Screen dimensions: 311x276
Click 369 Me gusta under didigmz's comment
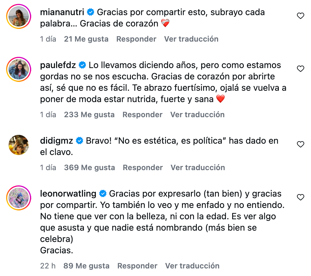tap(89, 167)
